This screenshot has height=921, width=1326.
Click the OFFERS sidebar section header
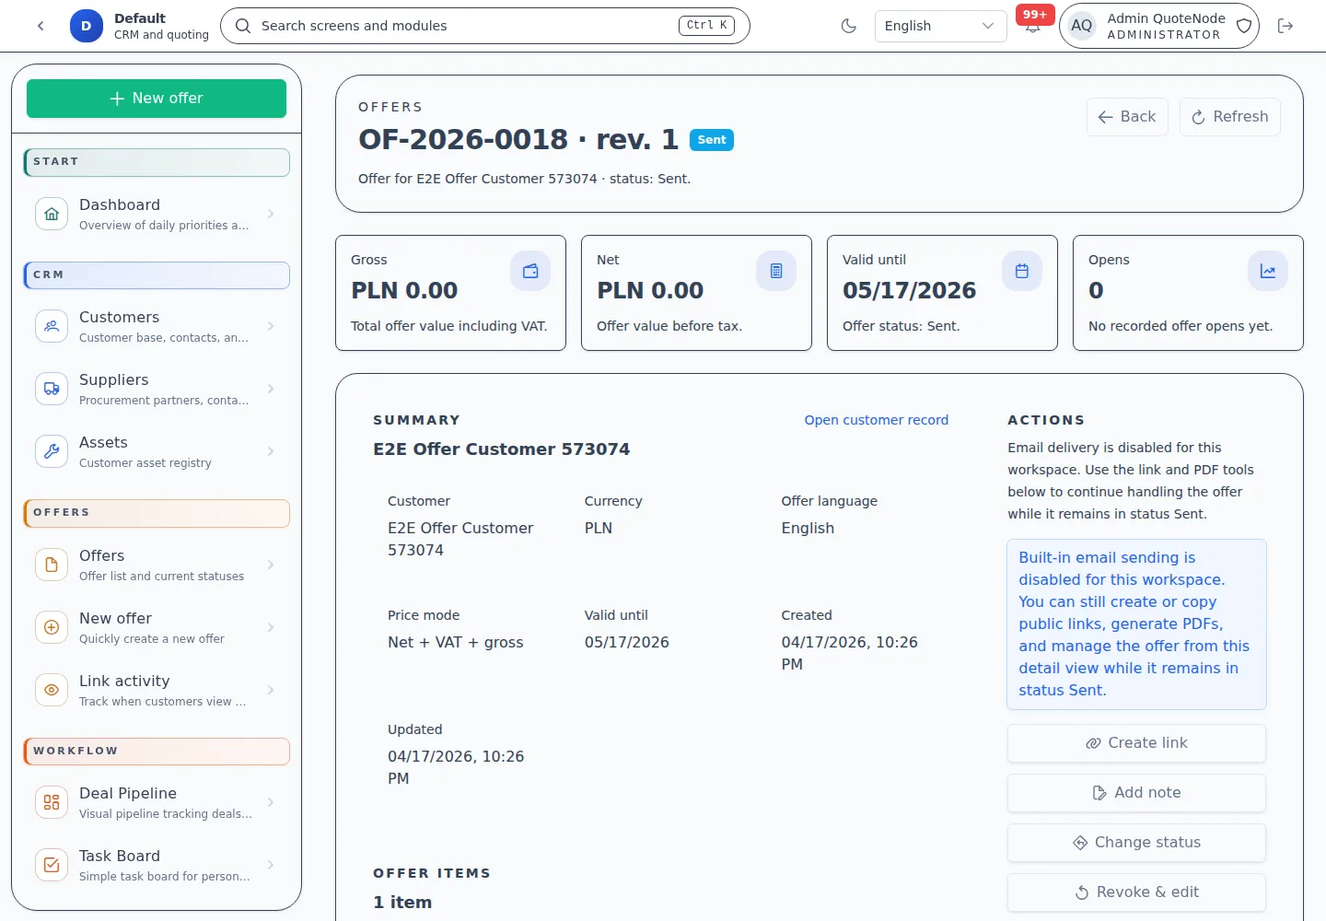[157, 513]
